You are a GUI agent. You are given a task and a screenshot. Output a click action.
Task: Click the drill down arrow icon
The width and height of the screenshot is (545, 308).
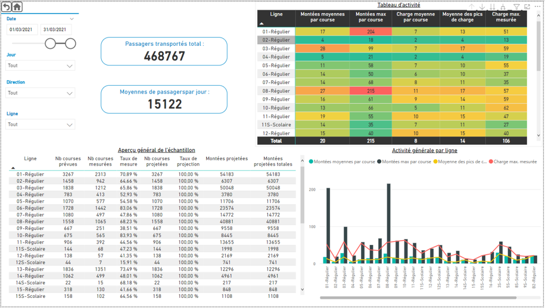pyautogui.click(x=482, y=7)
